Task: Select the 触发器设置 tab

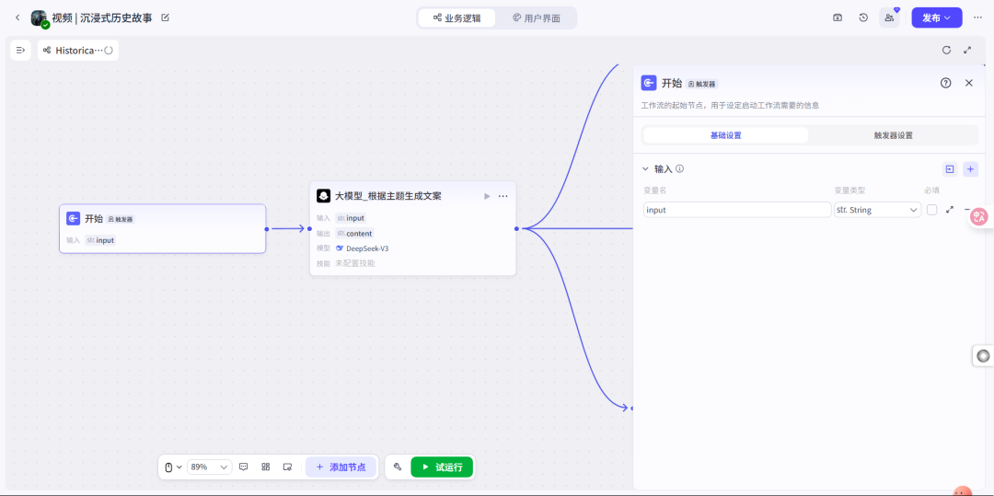Action: (x=893, y=135)
